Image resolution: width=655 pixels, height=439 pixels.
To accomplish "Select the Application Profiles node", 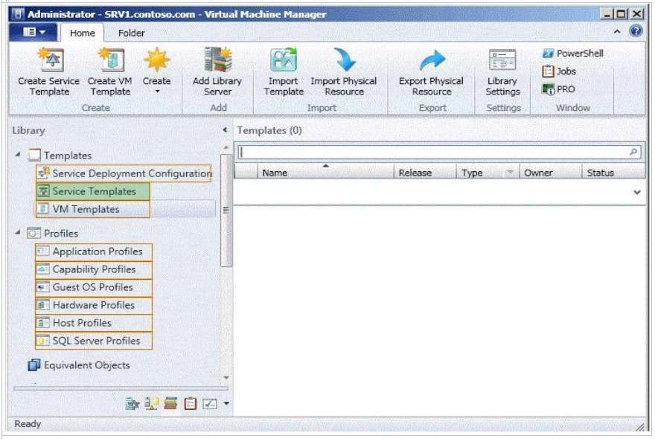I will coord(94,251).
